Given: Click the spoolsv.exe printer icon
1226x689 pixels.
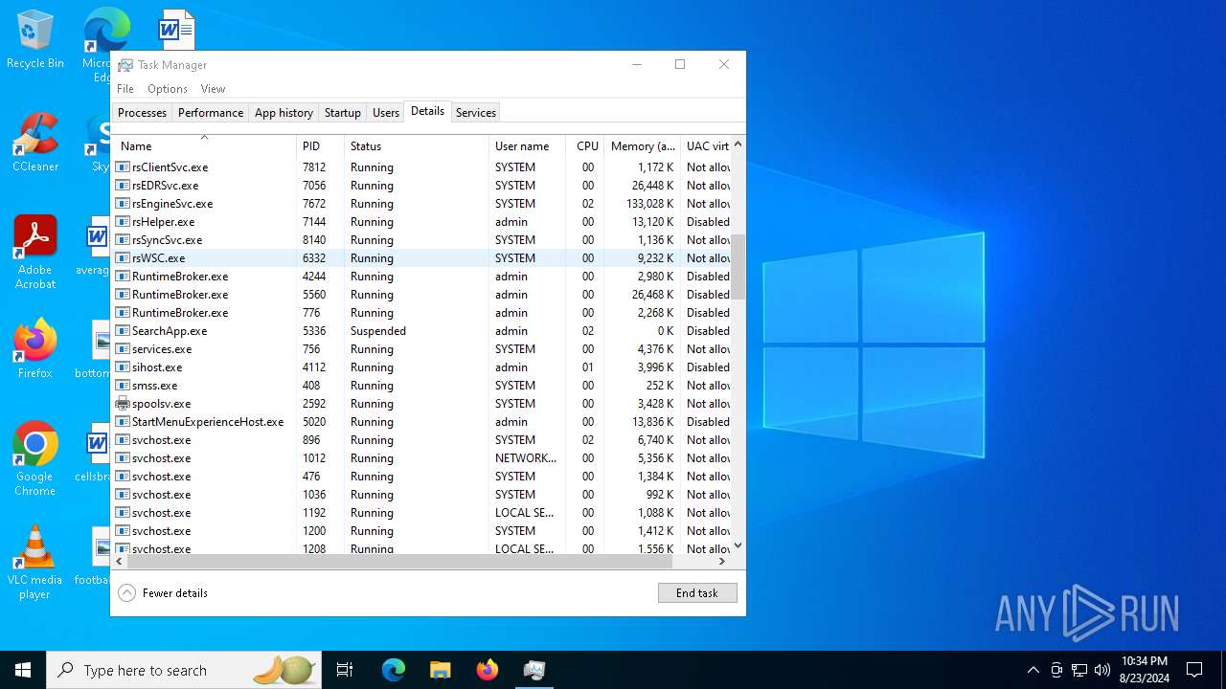Looking at the screenshot, I should pyautogui.click(x=123, y=404).
